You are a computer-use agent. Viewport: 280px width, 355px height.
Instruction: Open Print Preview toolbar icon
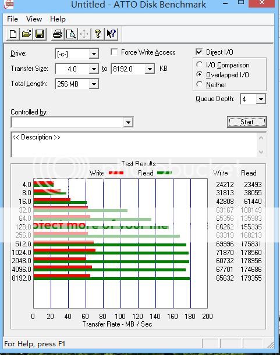tap(71, 34)
